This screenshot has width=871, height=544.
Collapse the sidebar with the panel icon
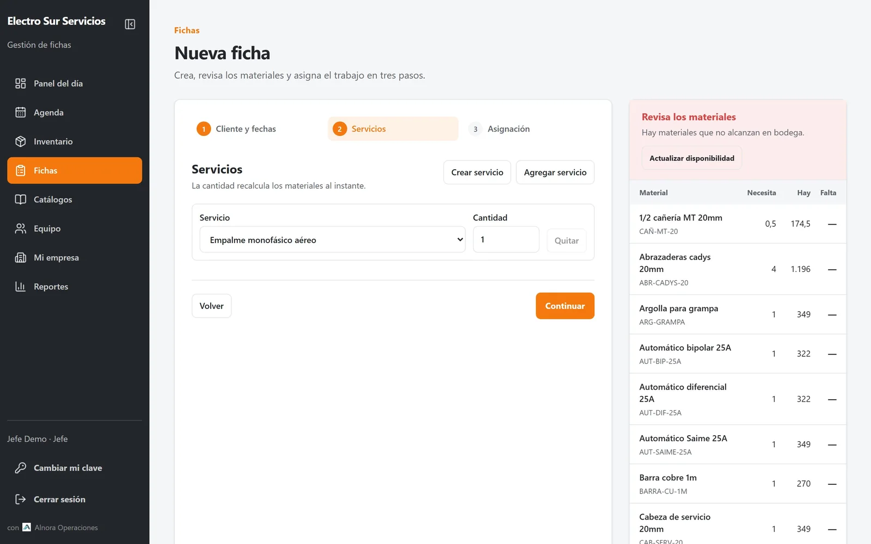click(x=130, y=24)
